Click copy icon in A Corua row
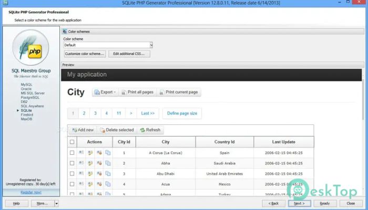Image resolution: width=368 pixels, height=210 pixels. (108, 153)
